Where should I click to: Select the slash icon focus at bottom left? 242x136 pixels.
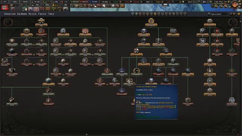[x=12, y=101]
